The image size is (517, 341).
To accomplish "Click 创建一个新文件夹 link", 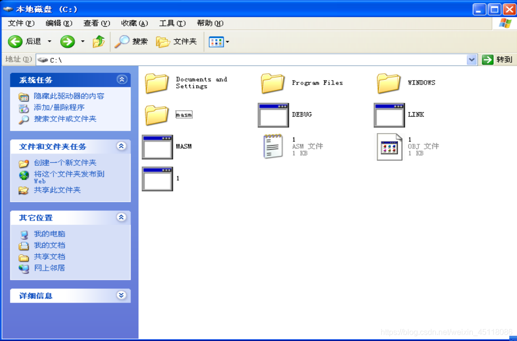I will [65, 163].
